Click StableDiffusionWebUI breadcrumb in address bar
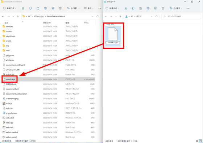This screenshot has height=143, width=203. point(56,17)
